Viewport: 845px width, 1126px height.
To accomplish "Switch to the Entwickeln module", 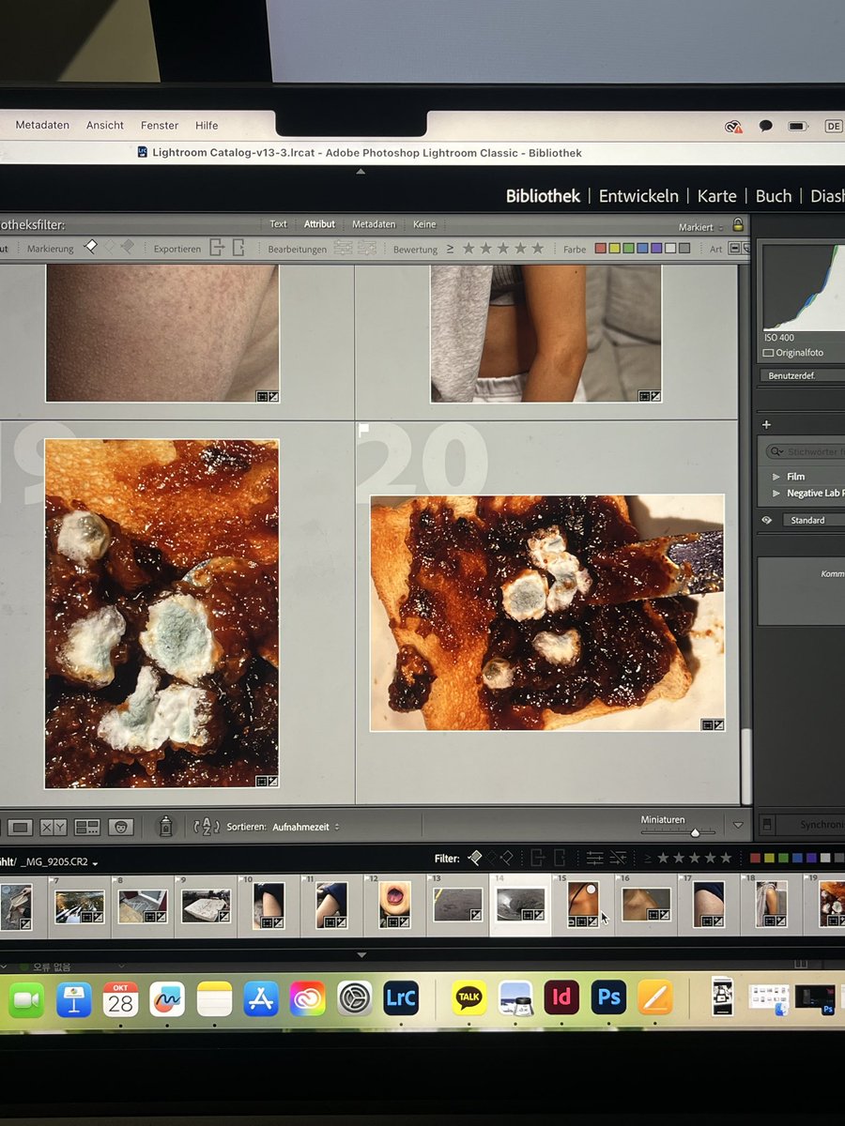I will click(x=638, y=196).
